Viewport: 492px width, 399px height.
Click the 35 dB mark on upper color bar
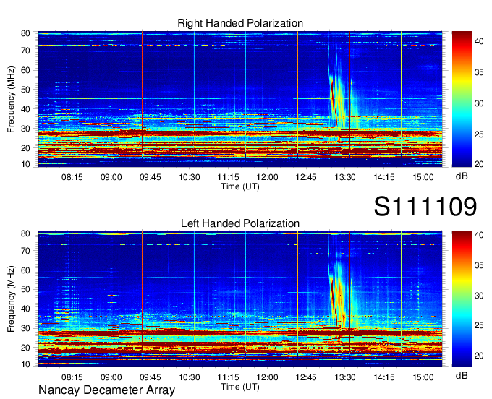[479, 72]
